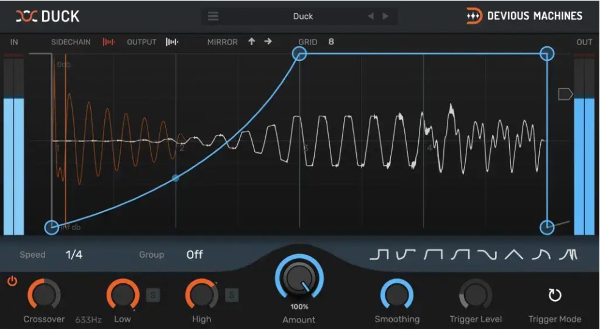Select the downward S-curve shape preset
Screen dimensions: 600x329
pos(487,255)
